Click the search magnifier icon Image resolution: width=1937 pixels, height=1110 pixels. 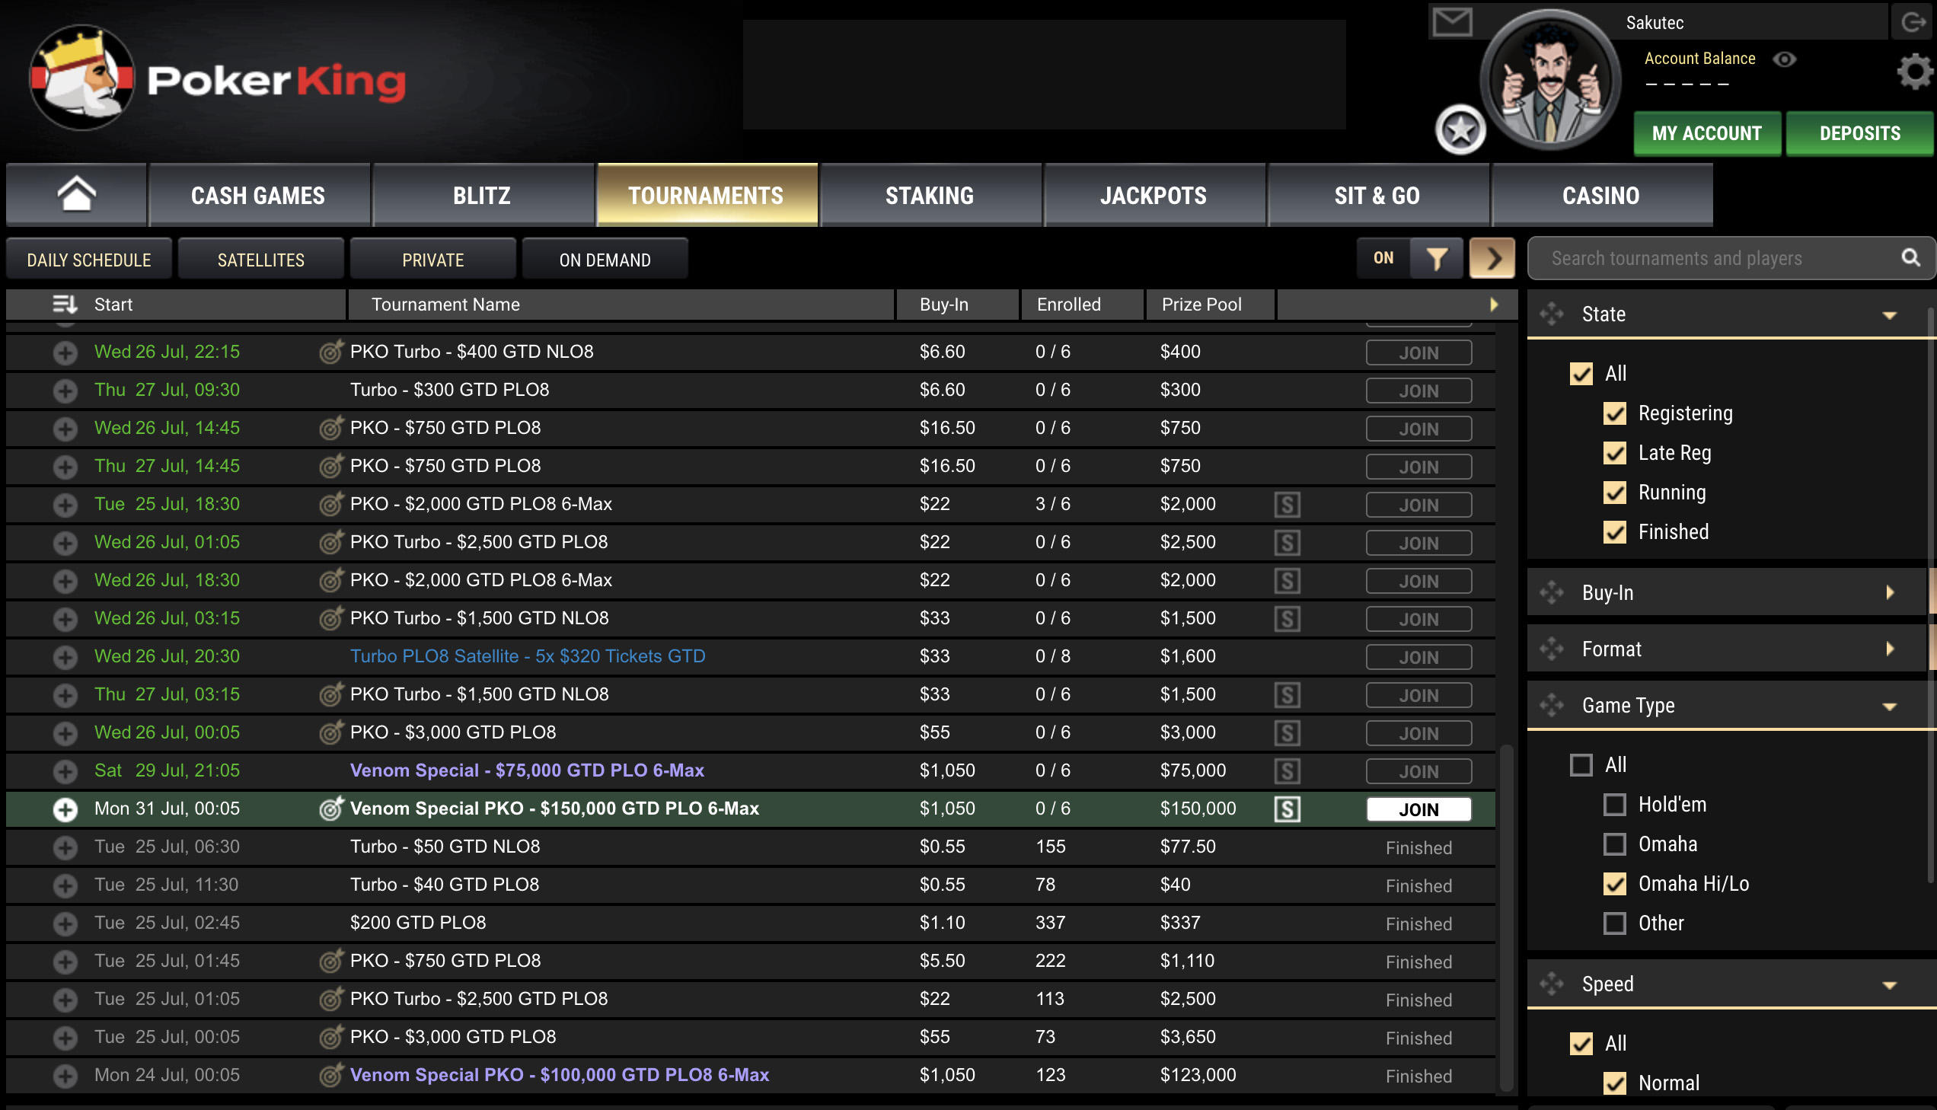[1910, 257]
